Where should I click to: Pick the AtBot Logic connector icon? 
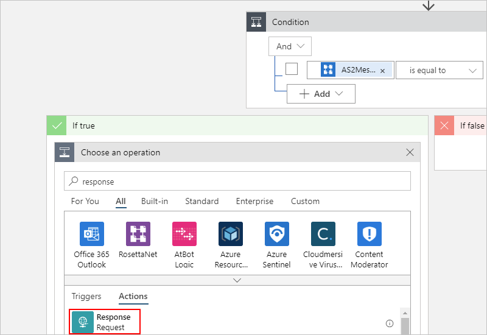coord(184,234)
